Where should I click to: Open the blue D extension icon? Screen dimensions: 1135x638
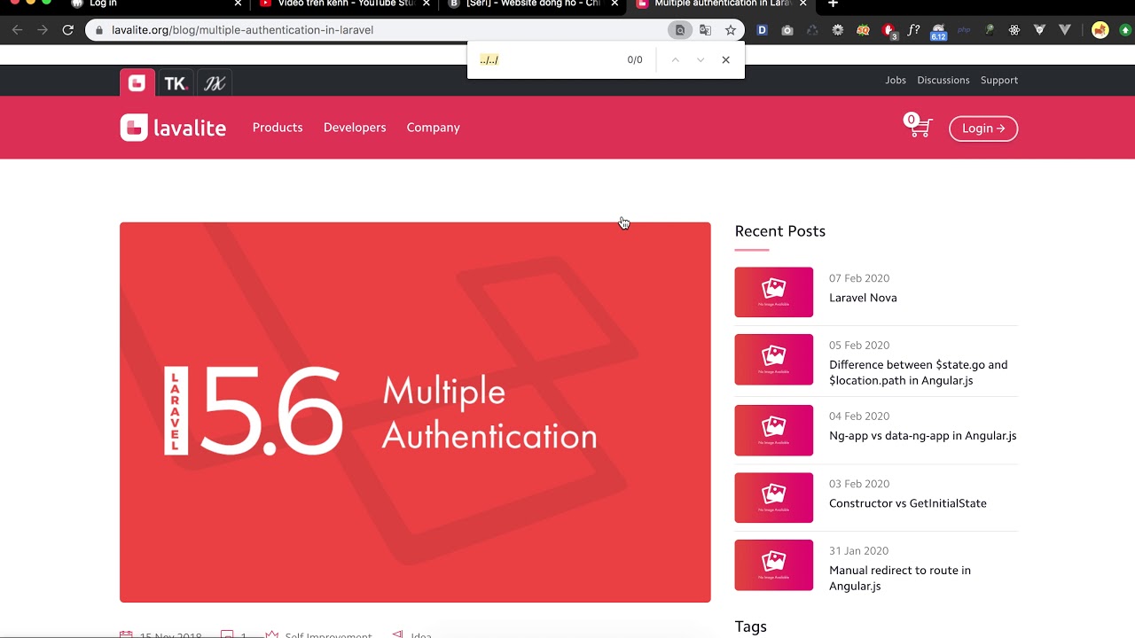tap(762, 30)
